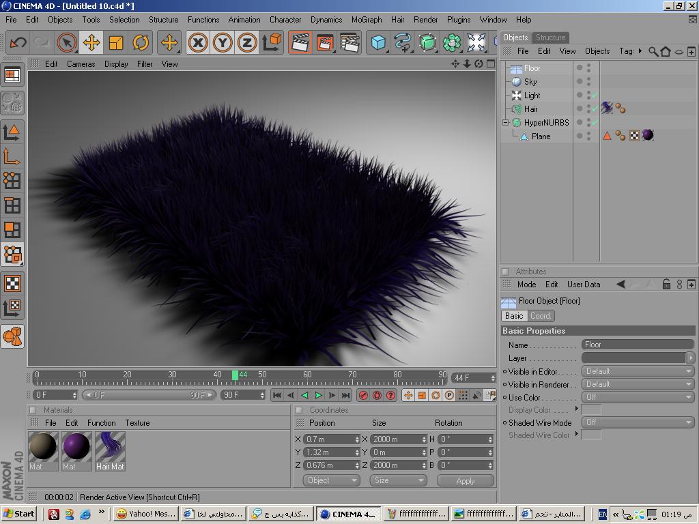Screen dimensions: 699x524
Task: Open the Windows Start menu
Action: pos(19,514)
